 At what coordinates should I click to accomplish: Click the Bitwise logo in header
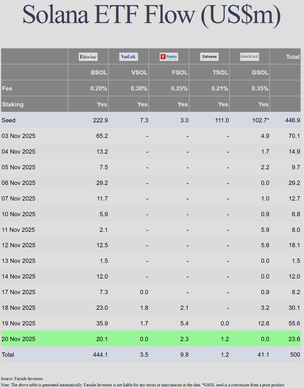(x=88, y=57)
